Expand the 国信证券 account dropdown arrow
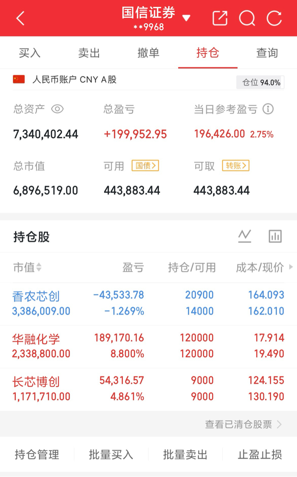Viewport: 297px width, 477px height. click(x=186, y=18)
